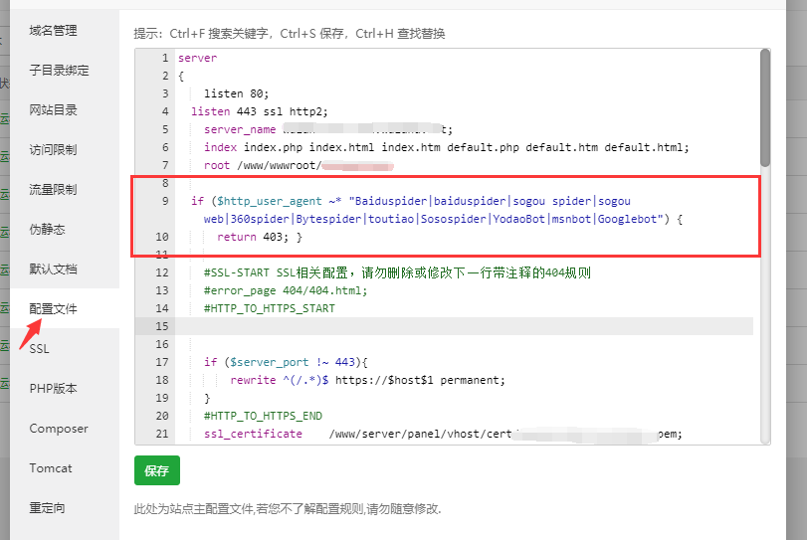Switch to the 默认文档 tab

pos(53,270)
